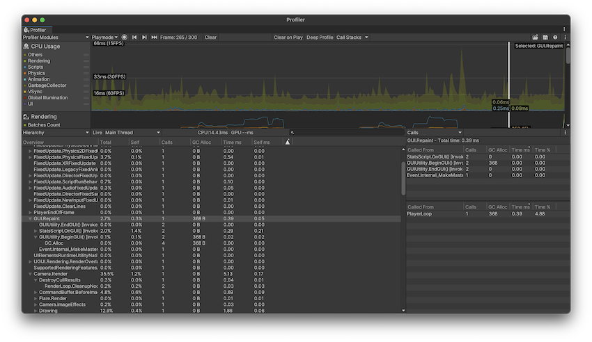Select the Profiler window tab
This screenshot has height=342, width=592.
tap(36, 30)
